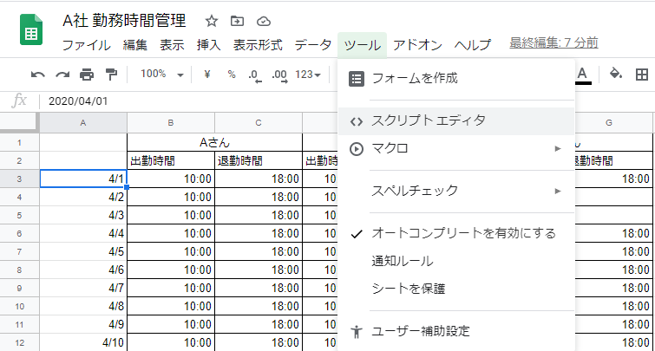655x351 pixels.
Task: Open the 最終編集: 7 分前 link
Action: (x=553, y=42)
